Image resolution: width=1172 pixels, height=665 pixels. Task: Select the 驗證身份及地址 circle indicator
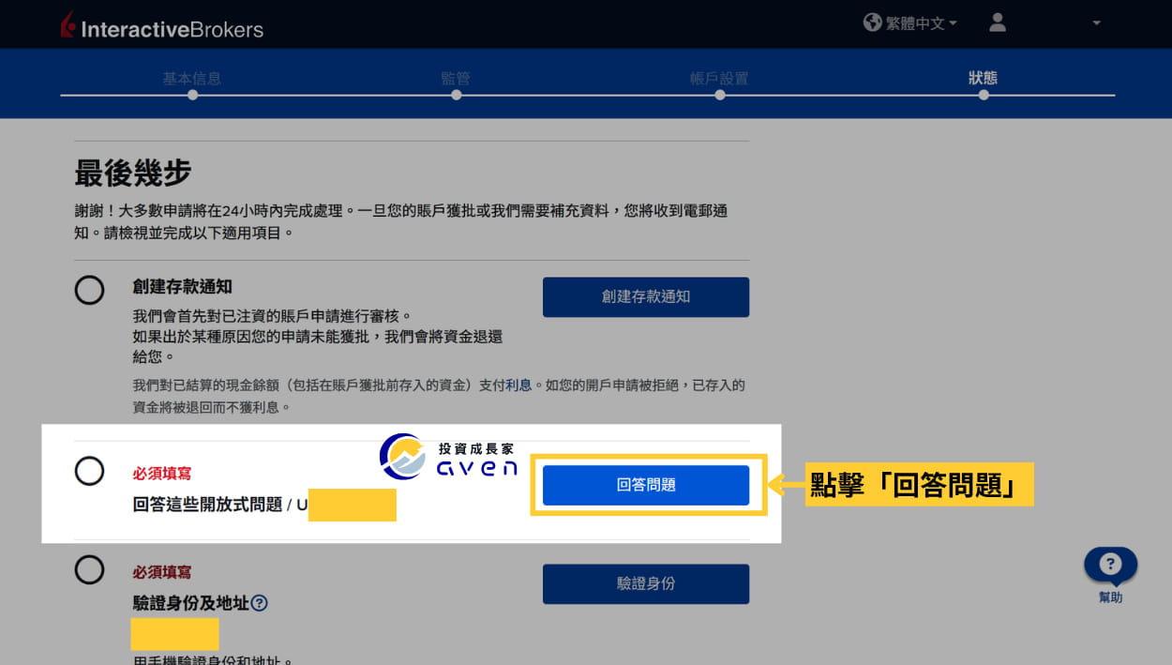coord(89,569)
